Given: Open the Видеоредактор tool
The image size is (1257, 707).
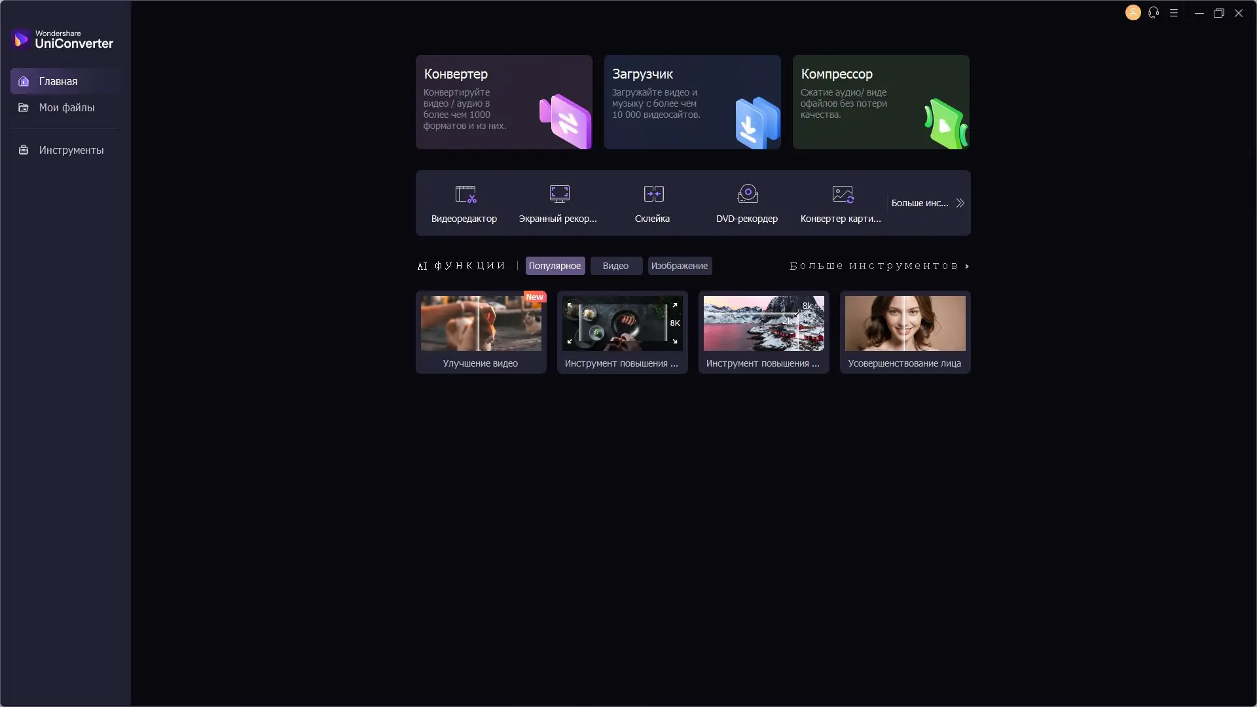Looking at the screenshot, I should click(464, 202).
